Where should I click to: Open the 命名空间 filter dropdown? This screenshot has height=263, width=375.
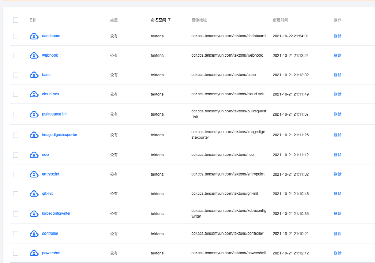pos(169,19)
